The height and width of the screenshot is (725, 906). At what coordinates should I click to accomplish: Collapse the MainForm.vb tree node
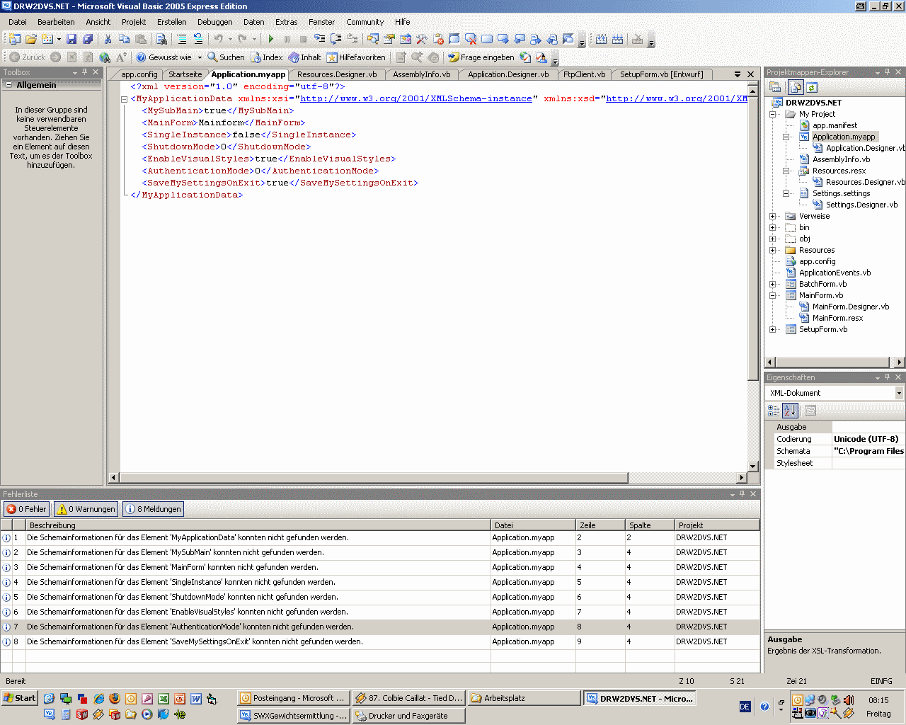tap(773, 295)
